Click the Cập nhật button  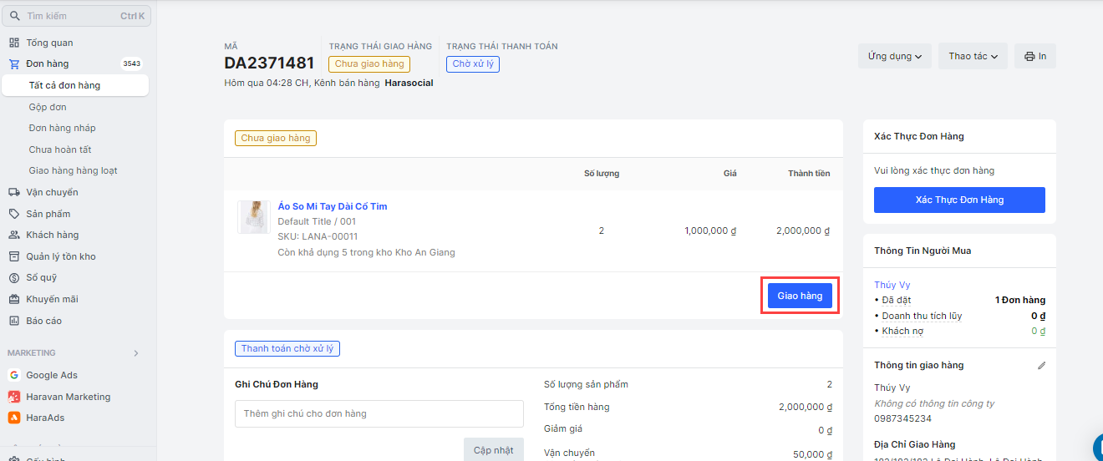(x=494, y=449)
